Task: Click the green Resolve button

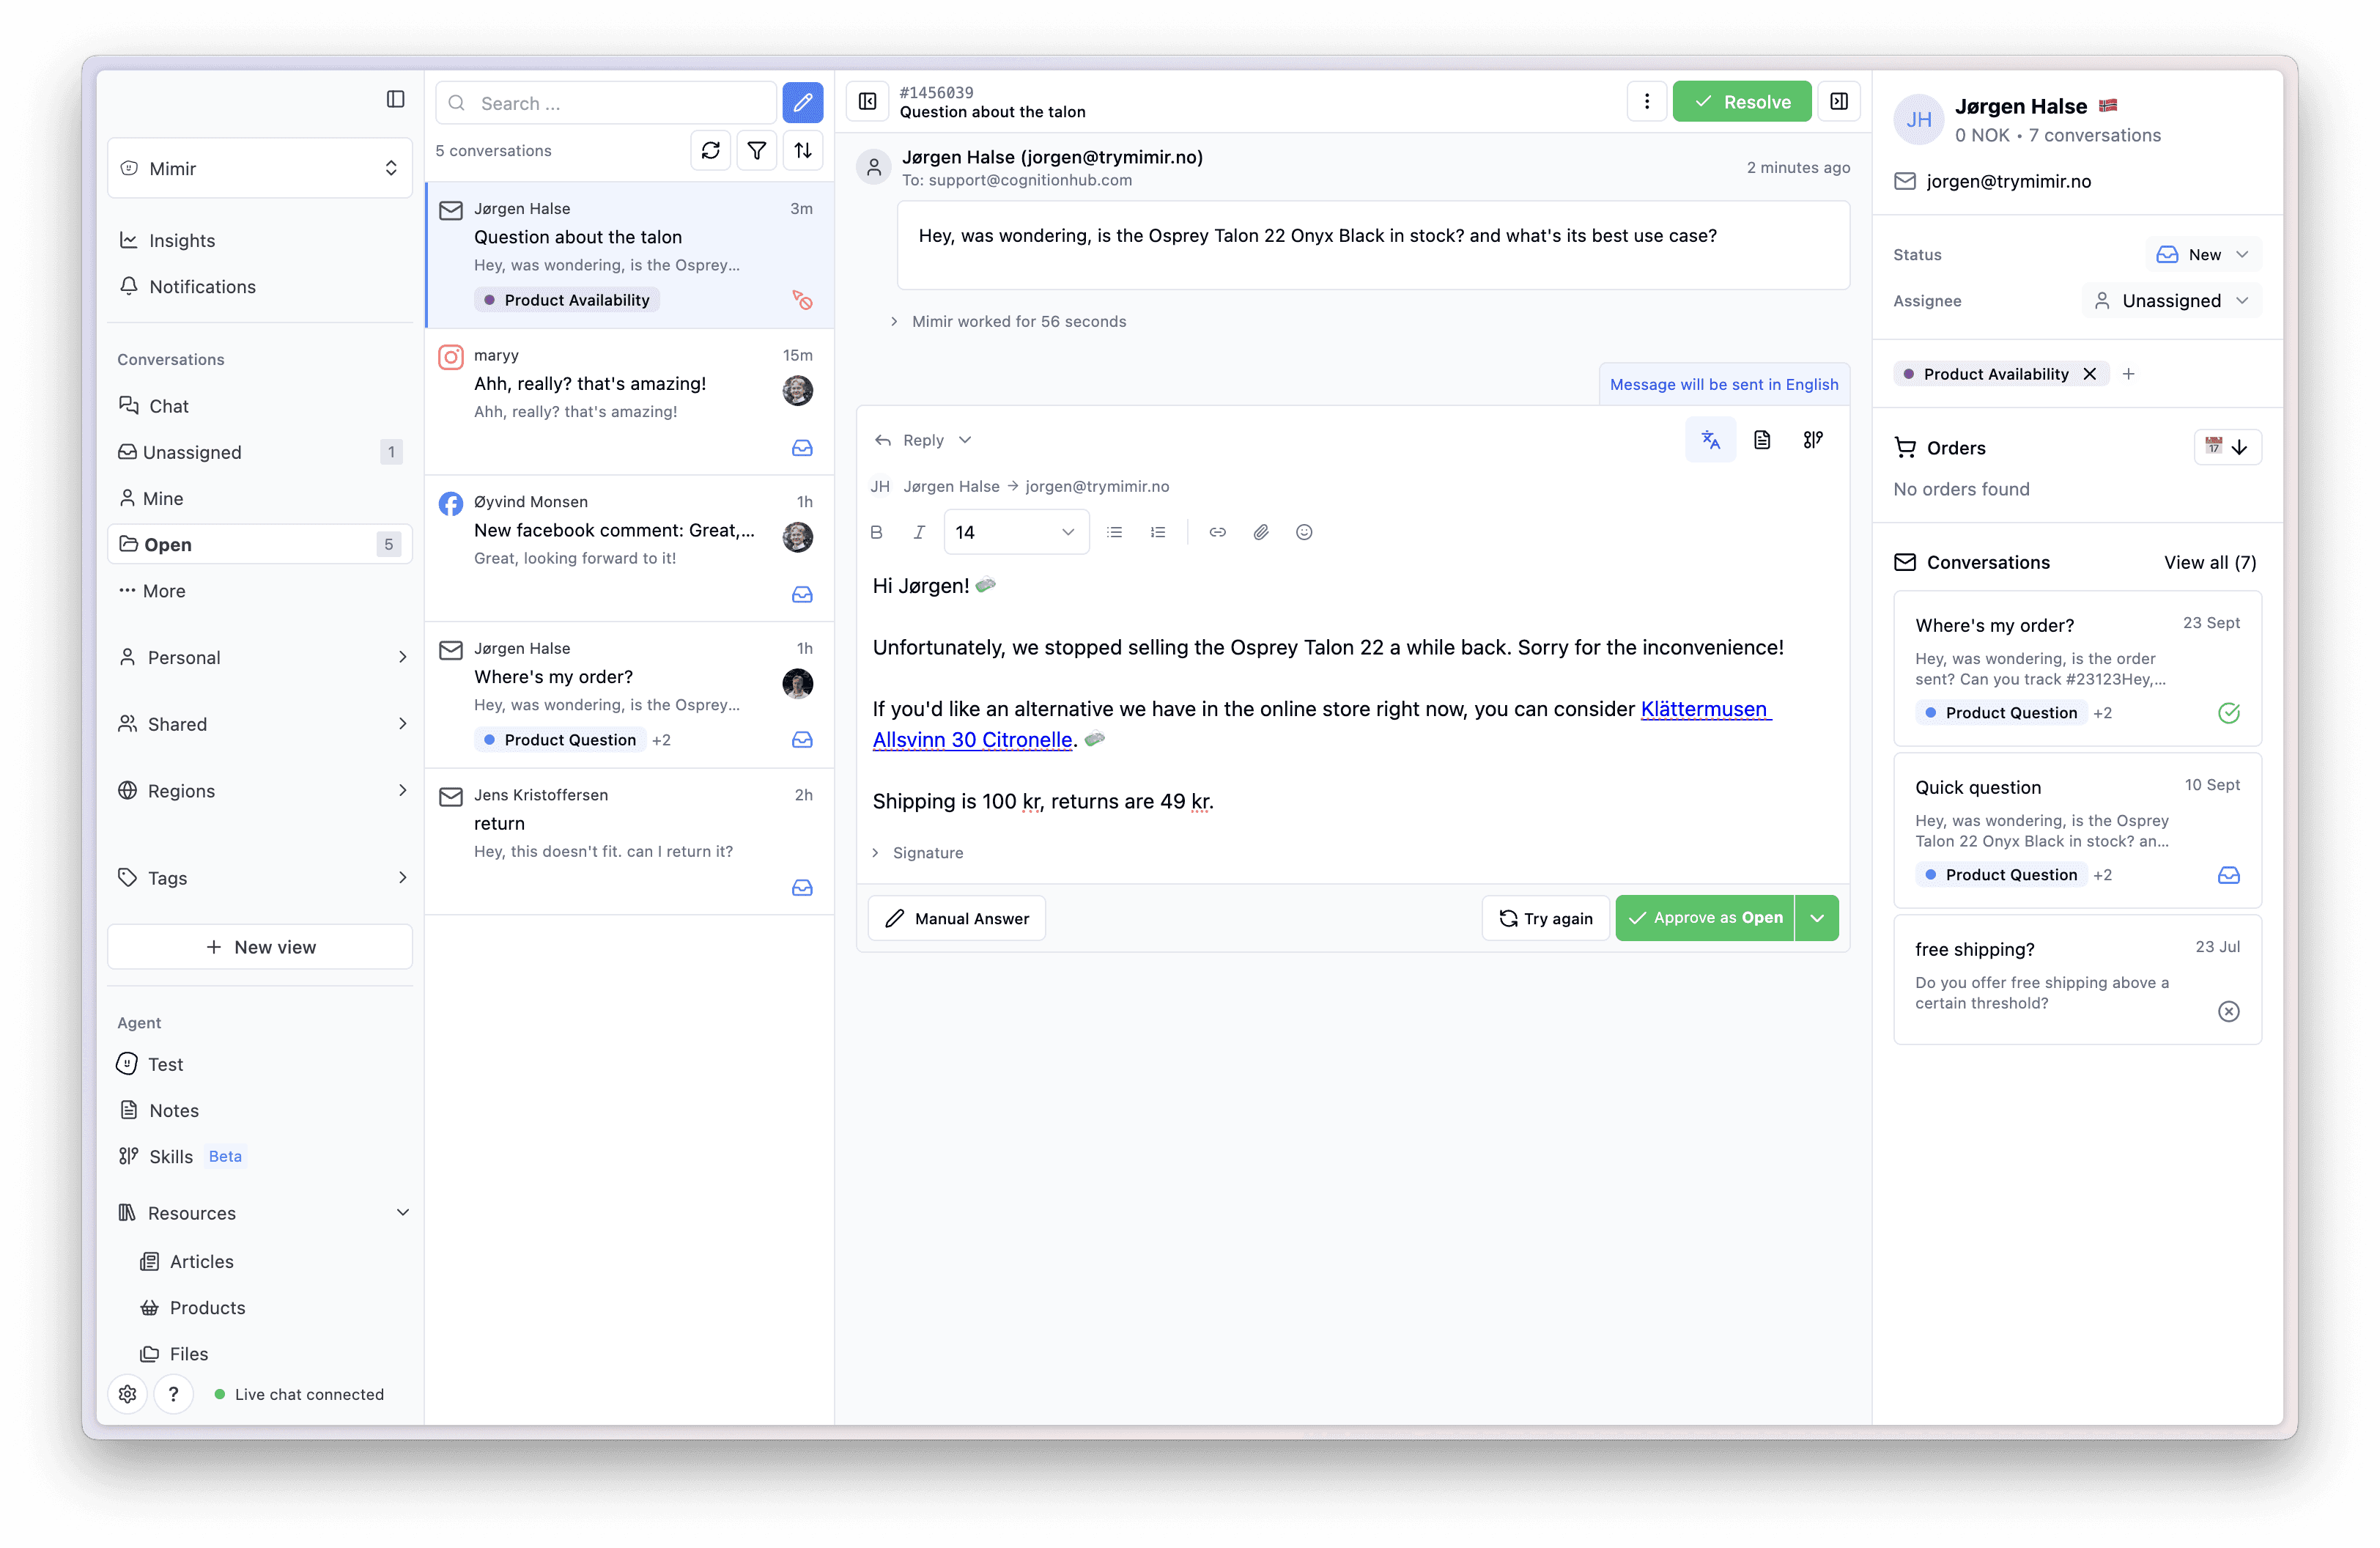Action: 1741,102
